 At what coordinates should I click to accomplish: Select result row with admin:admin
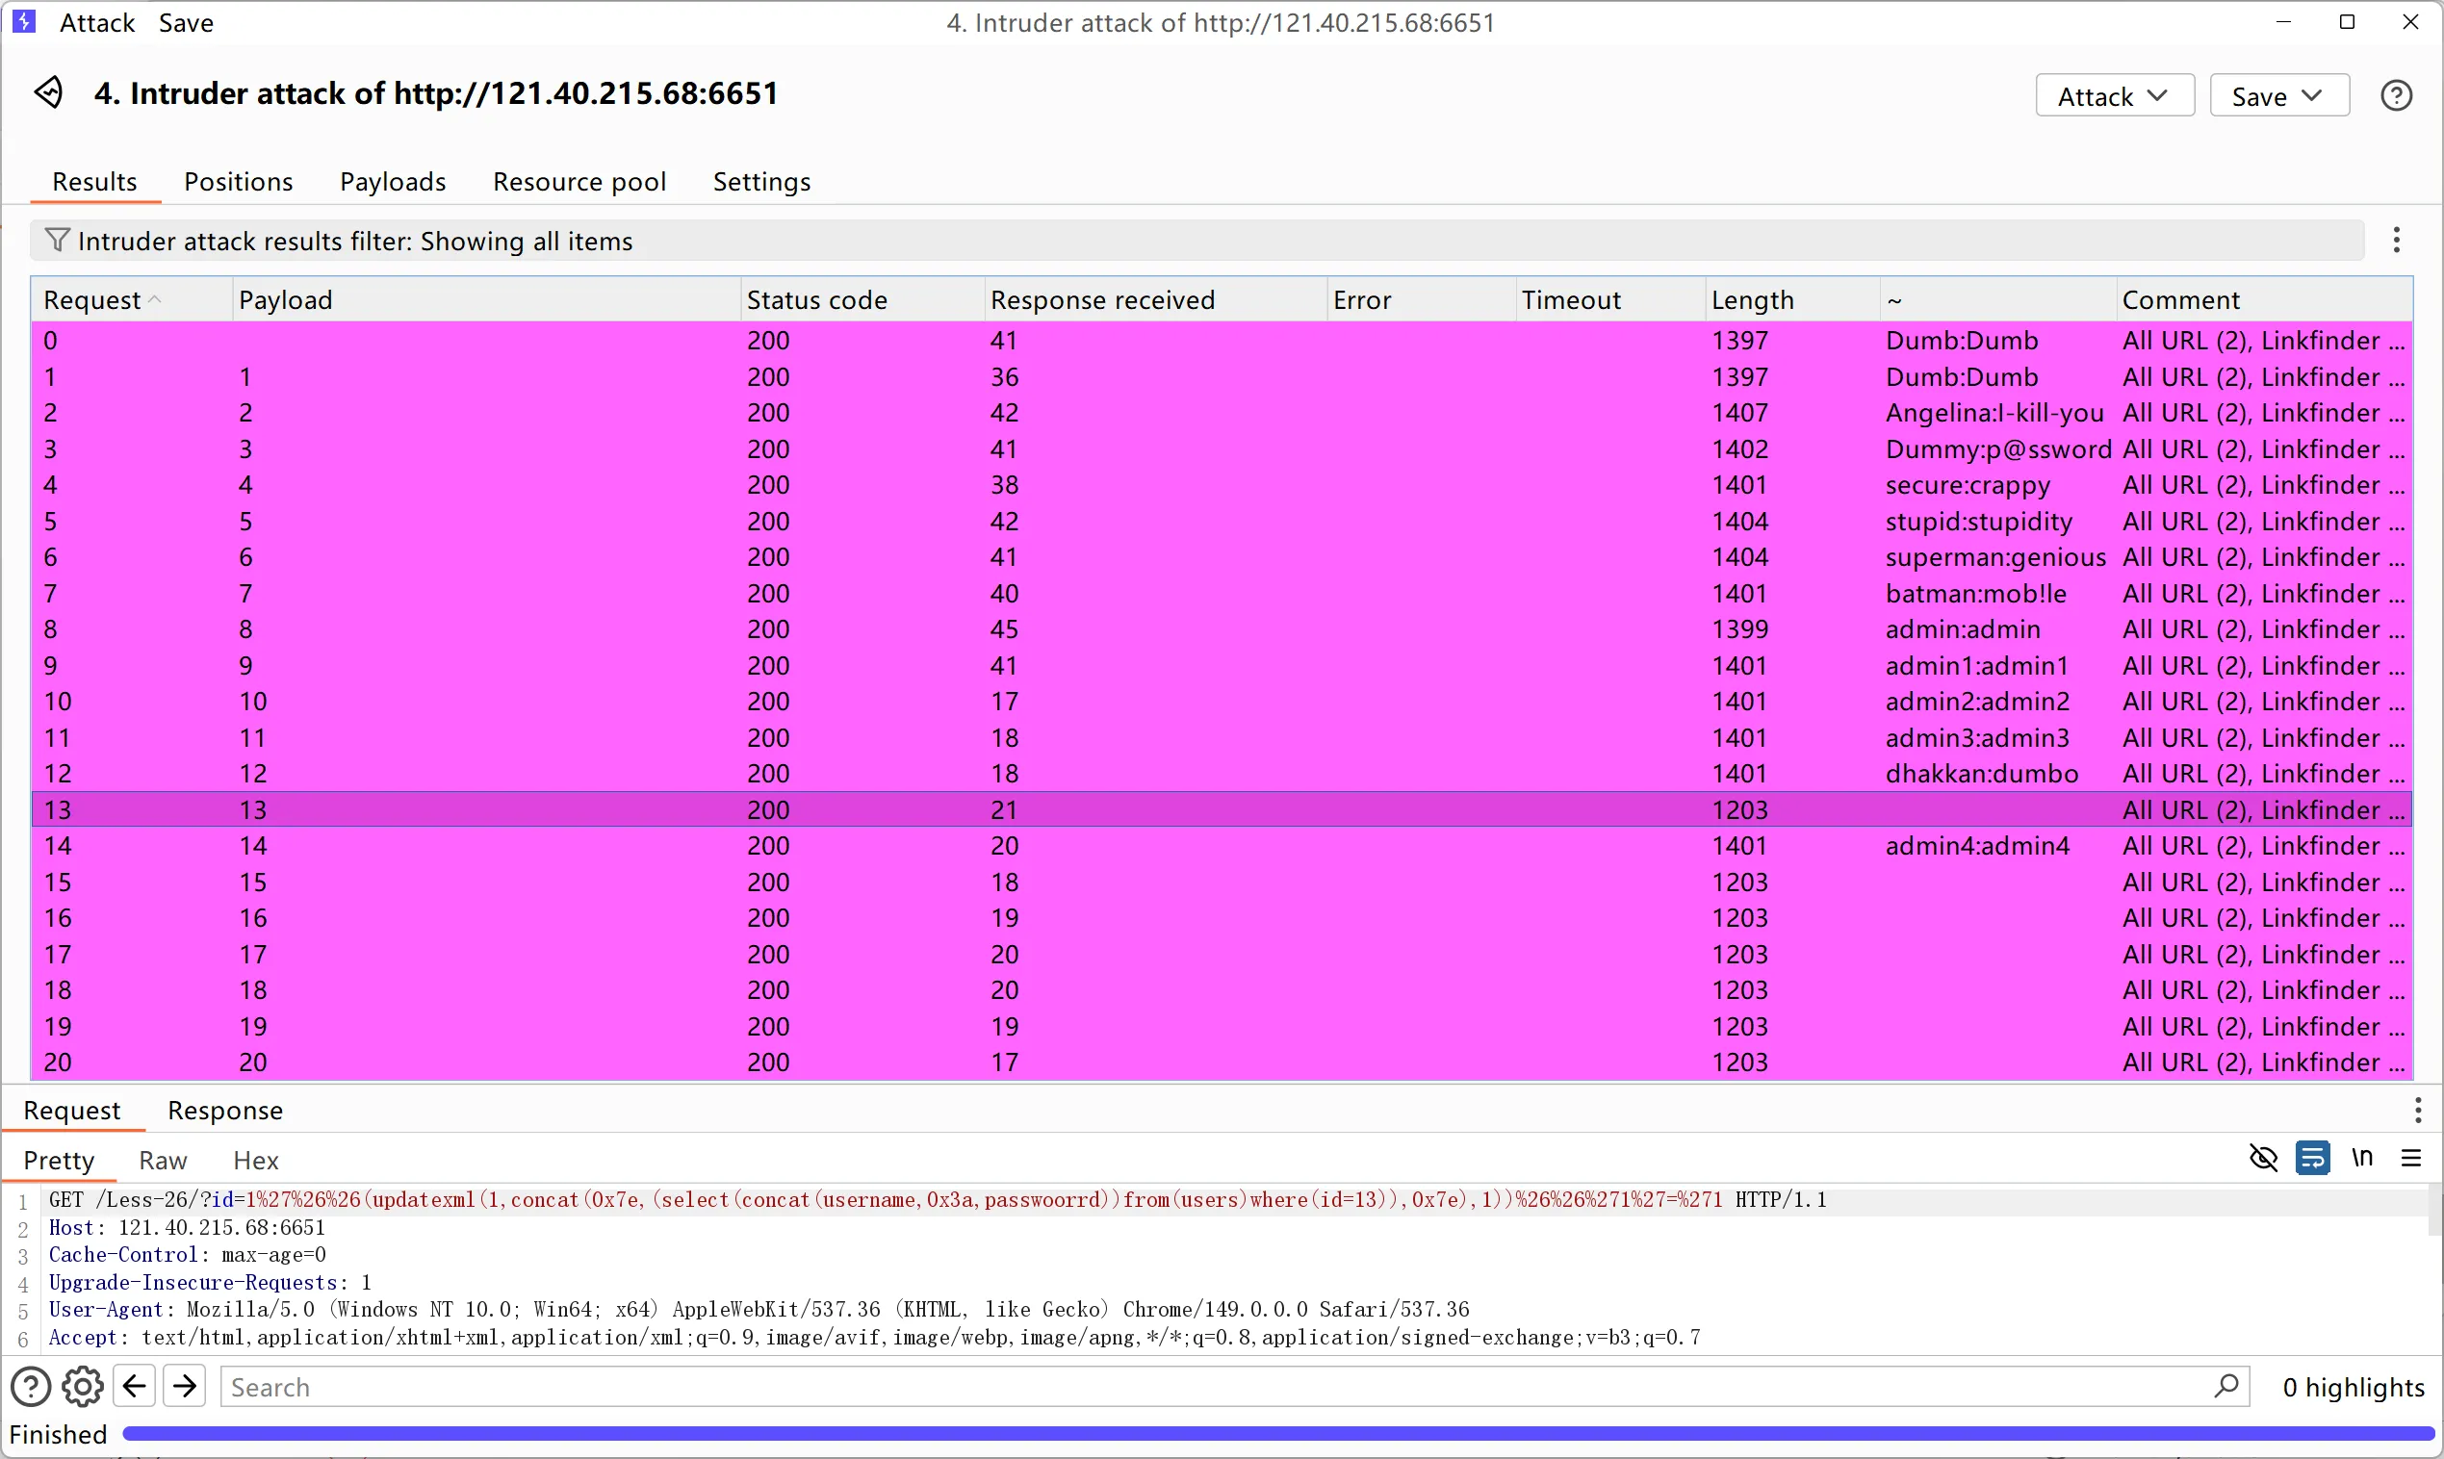click(x=1222, y=629)
